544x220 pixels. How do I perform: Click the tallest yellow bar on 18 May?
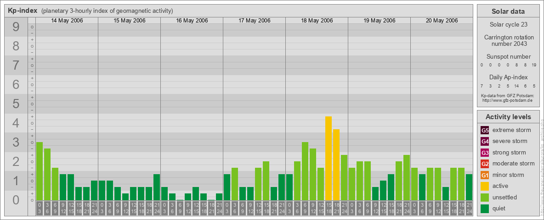329,159
